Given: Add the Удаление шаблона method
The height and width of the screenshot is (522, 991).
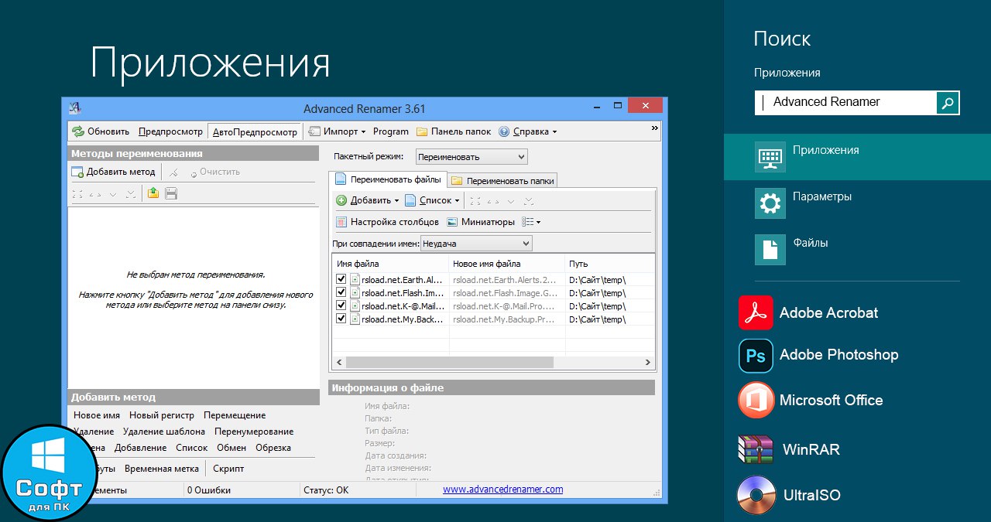Looking at the screenshot, I should click(x=164, y=432).
